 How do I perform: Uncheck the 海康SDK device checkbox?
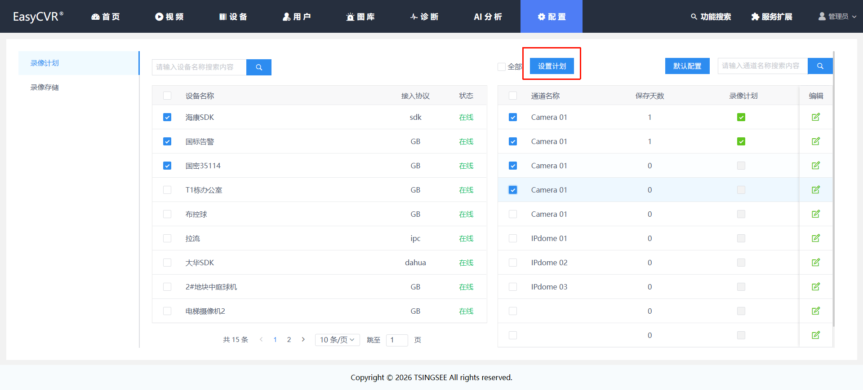(x=167, y=117)
